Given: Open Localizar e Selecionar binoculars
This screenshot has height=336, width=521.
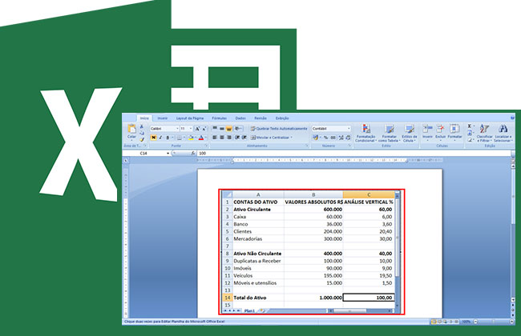Looking at the screenshot, I should [x=503, y=133].
